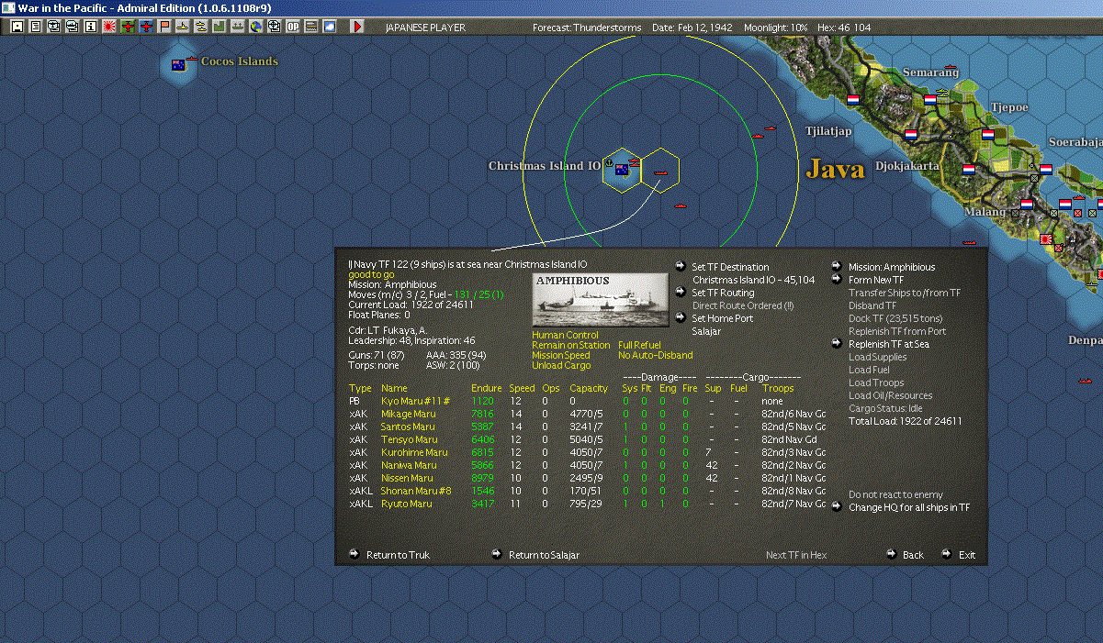Open the info 'i' toolbar icon

tap(90, 27)
